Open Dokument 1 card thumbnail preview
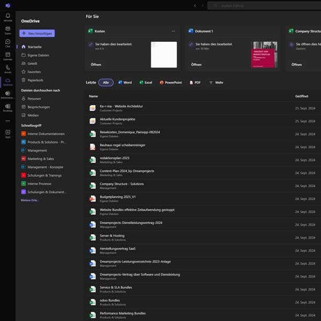 pyautogui.click(x=264, y=55)
